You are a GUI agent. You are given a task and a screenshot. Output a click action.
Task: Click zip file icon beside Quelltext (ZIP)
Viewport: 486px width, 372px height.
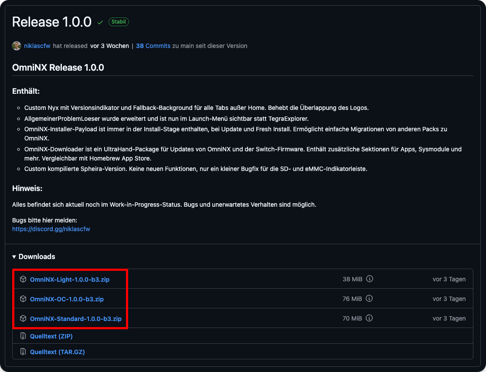[23, 336]
